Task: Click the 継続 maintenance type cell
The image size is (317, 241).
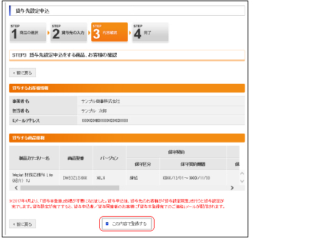Action: coord(134,178)
